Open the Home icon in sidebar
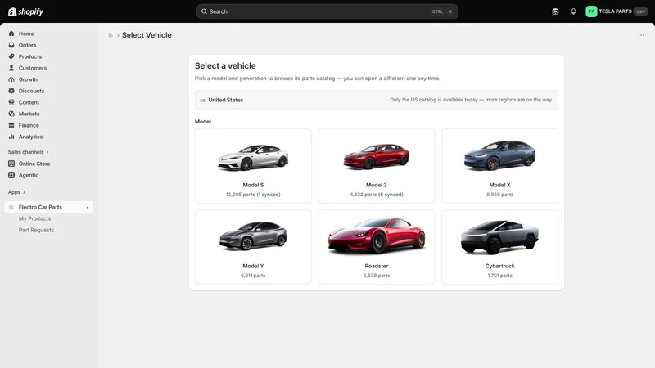Screen dimensions: 655x368 pos(11,34)
